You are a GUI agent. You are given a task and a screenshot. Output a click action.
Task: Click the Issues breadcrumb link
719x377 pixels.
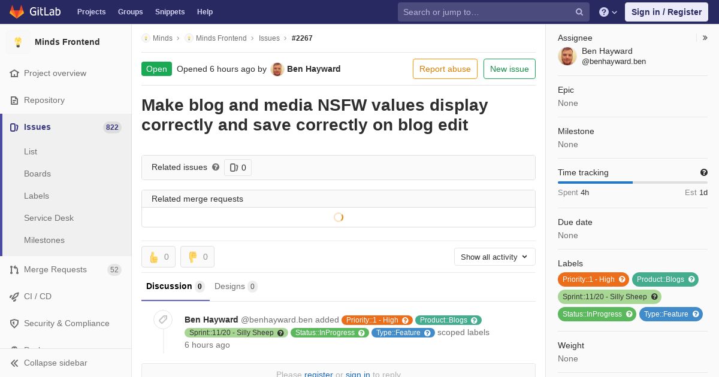coord(269,38)
